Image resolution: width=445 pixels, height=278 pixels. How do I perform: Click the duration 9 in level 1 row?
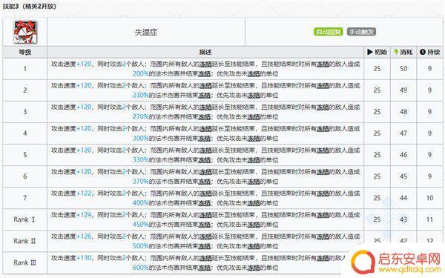click(429, 69)
